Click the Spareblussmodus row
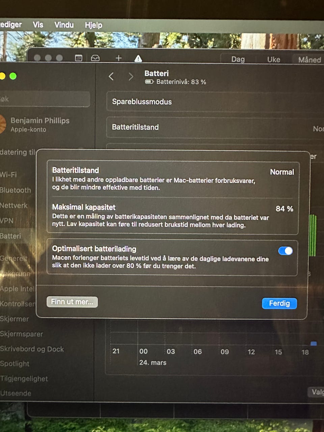The image size is (324, 432). click(x=215, y=102)
